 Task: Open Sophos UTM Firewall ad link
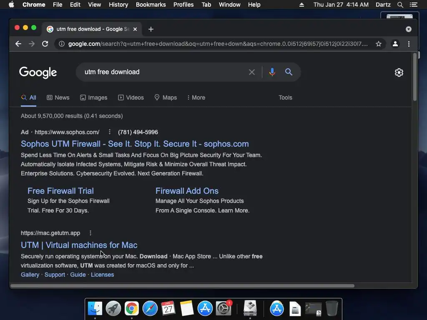click(x=135, y=144)
